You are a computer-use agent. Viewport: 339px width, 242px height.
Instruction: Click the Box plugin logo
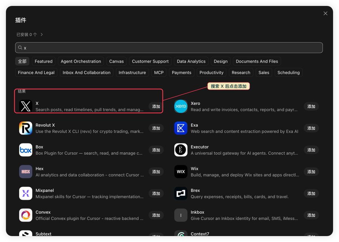pyautogui.click(x=26, y=150)
